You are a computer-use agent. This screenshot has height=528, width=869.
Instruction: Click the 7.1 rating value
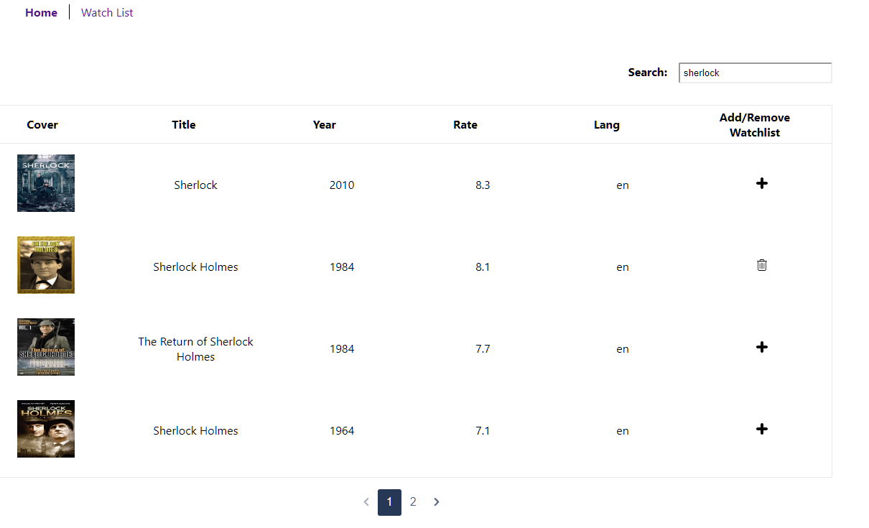[x=483, y=430]
